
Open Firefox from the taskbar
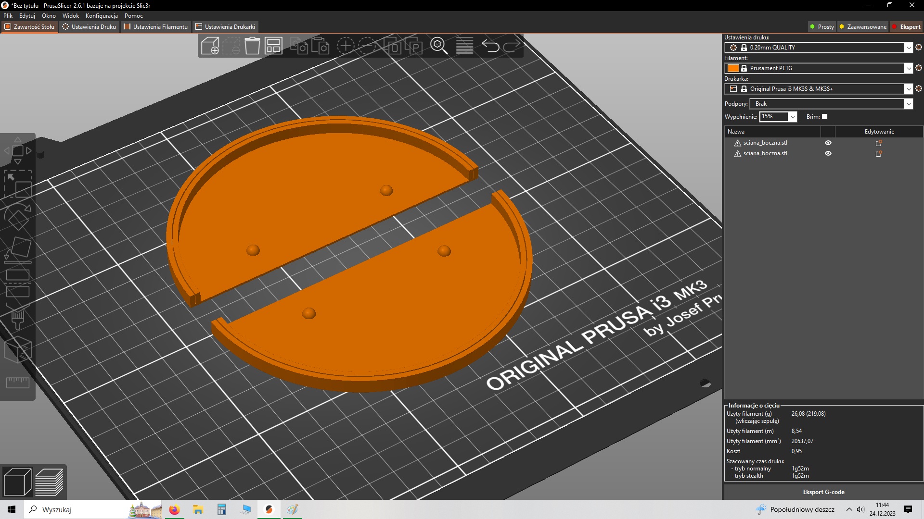coord(174,509)
